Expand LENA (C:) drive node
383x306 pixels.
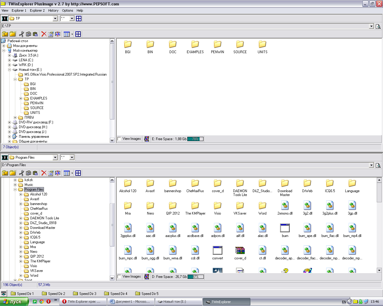(x=10, y=60)
